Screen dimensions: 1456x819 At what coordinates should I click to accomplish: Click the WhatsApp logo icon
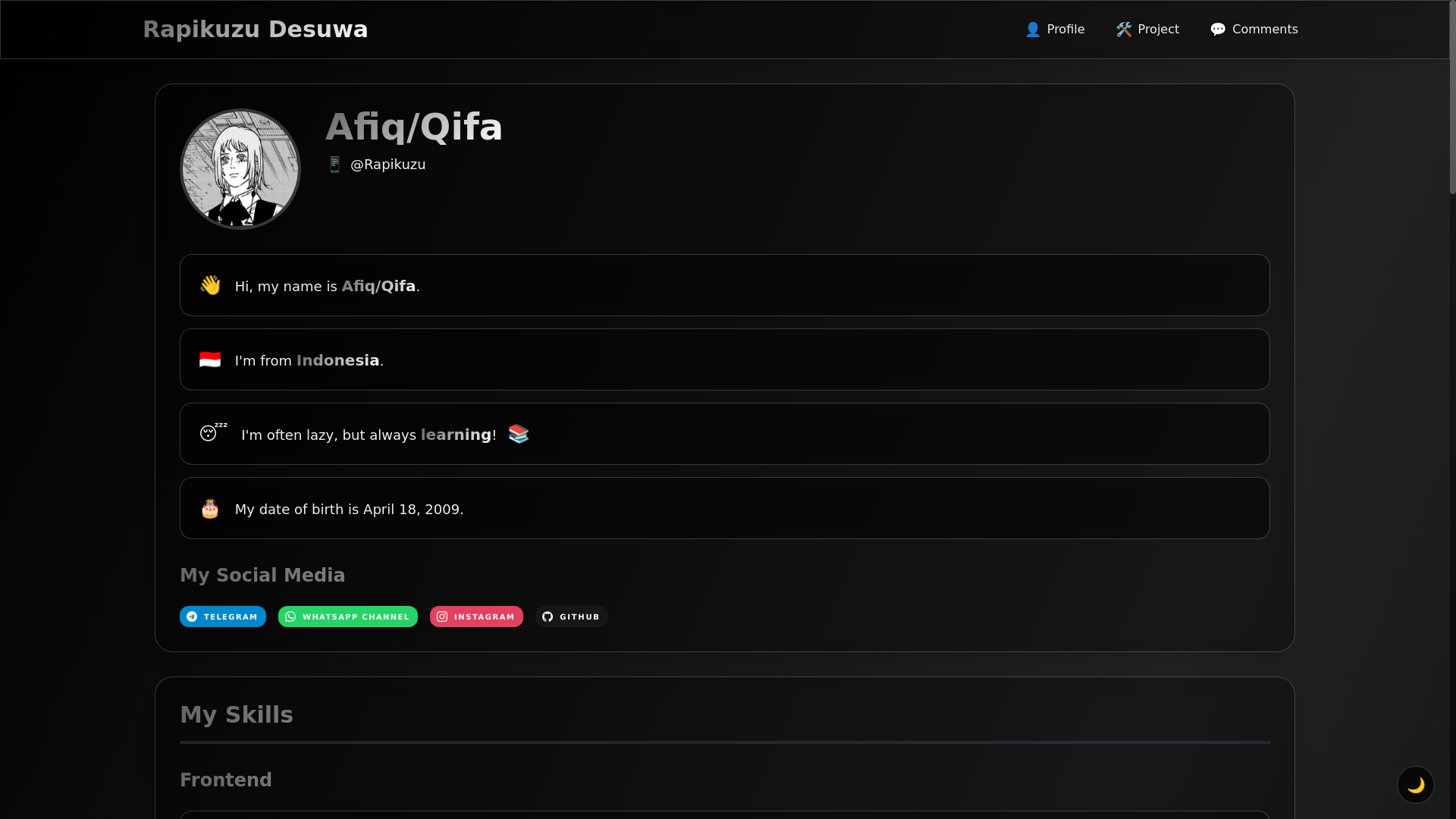click(x=290, y=617)
